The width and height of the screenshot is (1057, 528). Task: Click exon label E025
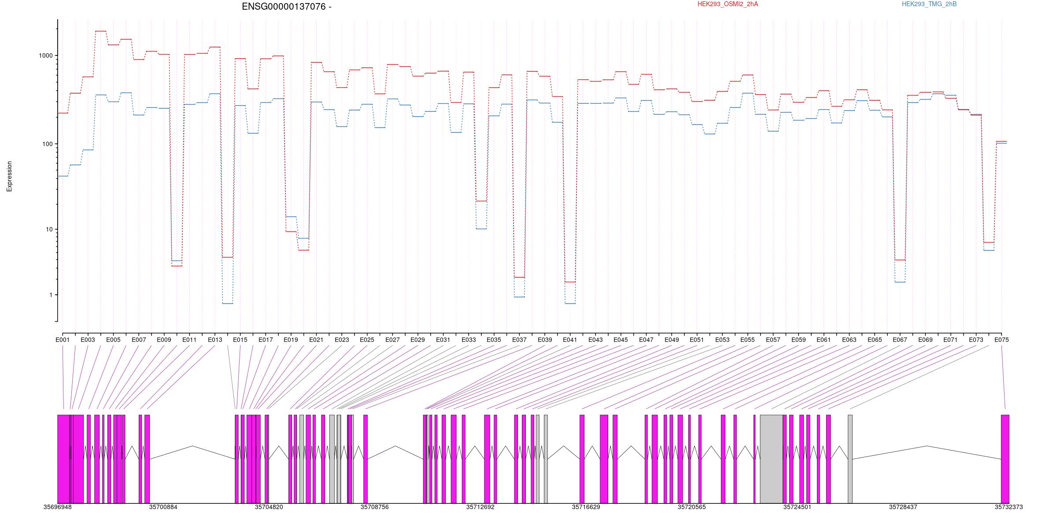click(x=367, y=340)
